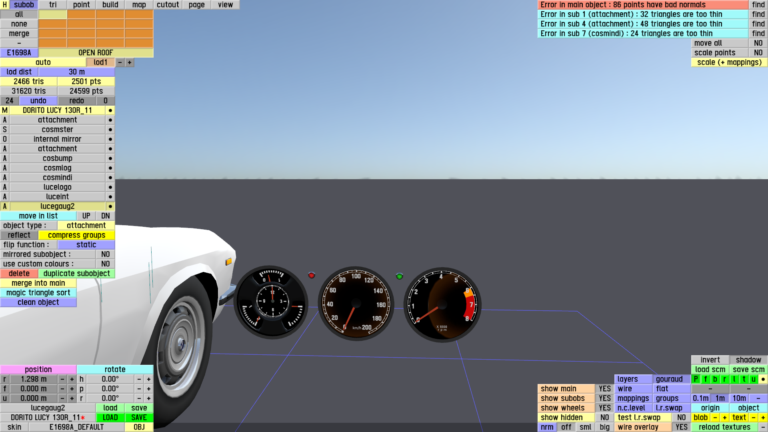Open the flip function static selector
This screenshot has height=432, width=768.
click(x=86, y=245)
